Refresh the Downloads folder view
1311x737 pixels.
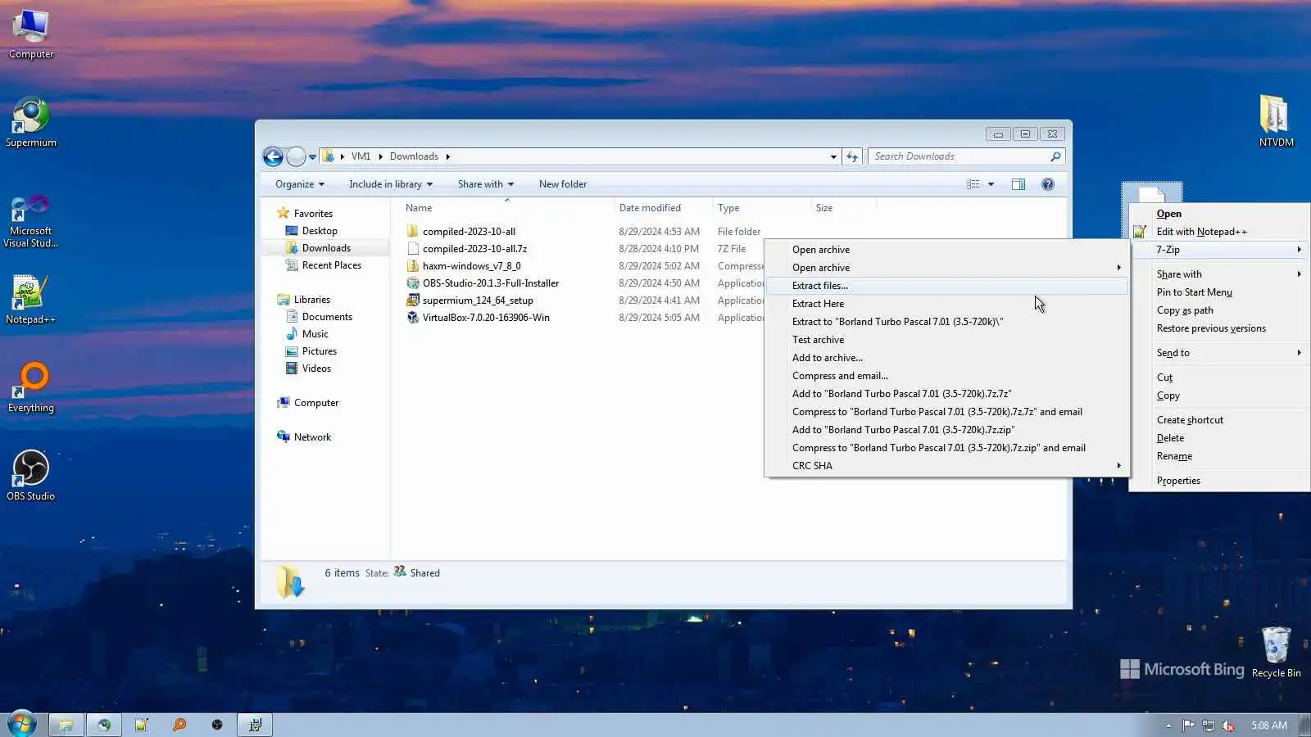click(x=852, y=156)
